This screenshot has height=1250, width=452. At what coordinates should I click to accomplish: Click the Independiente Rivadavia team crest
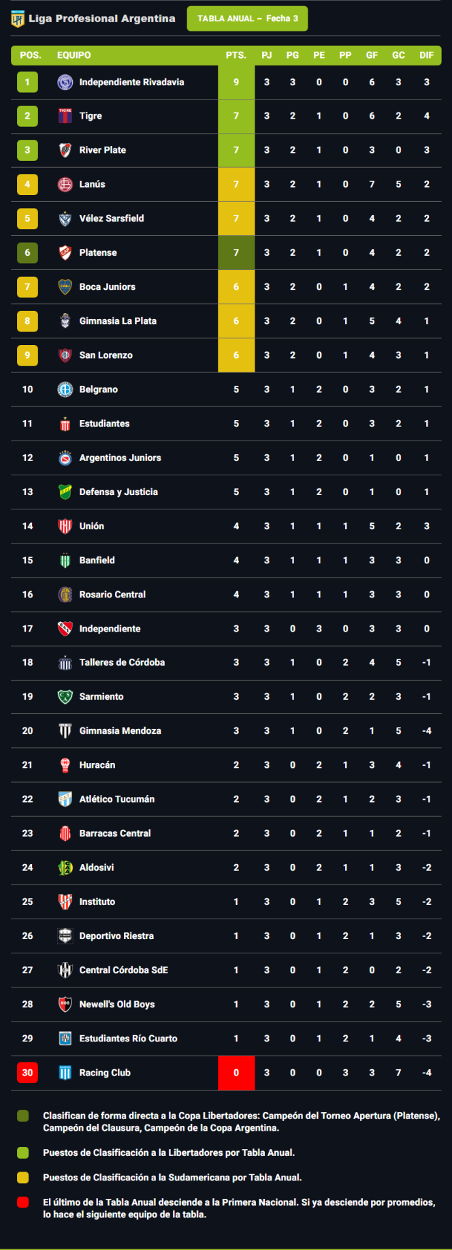[x=65, y=83]
